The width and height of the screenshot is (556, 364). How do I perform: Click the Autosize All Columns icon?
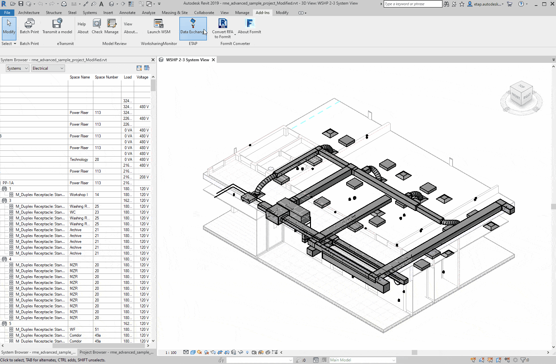[139, 68]
